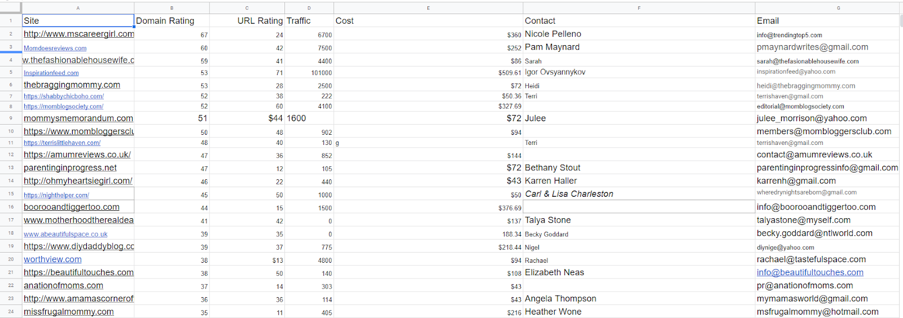Image resolution: width=903 pixels, height=318 pixels.
Task: Open the https://nighthelper.com/ link
Action: (x=56, y=195)
